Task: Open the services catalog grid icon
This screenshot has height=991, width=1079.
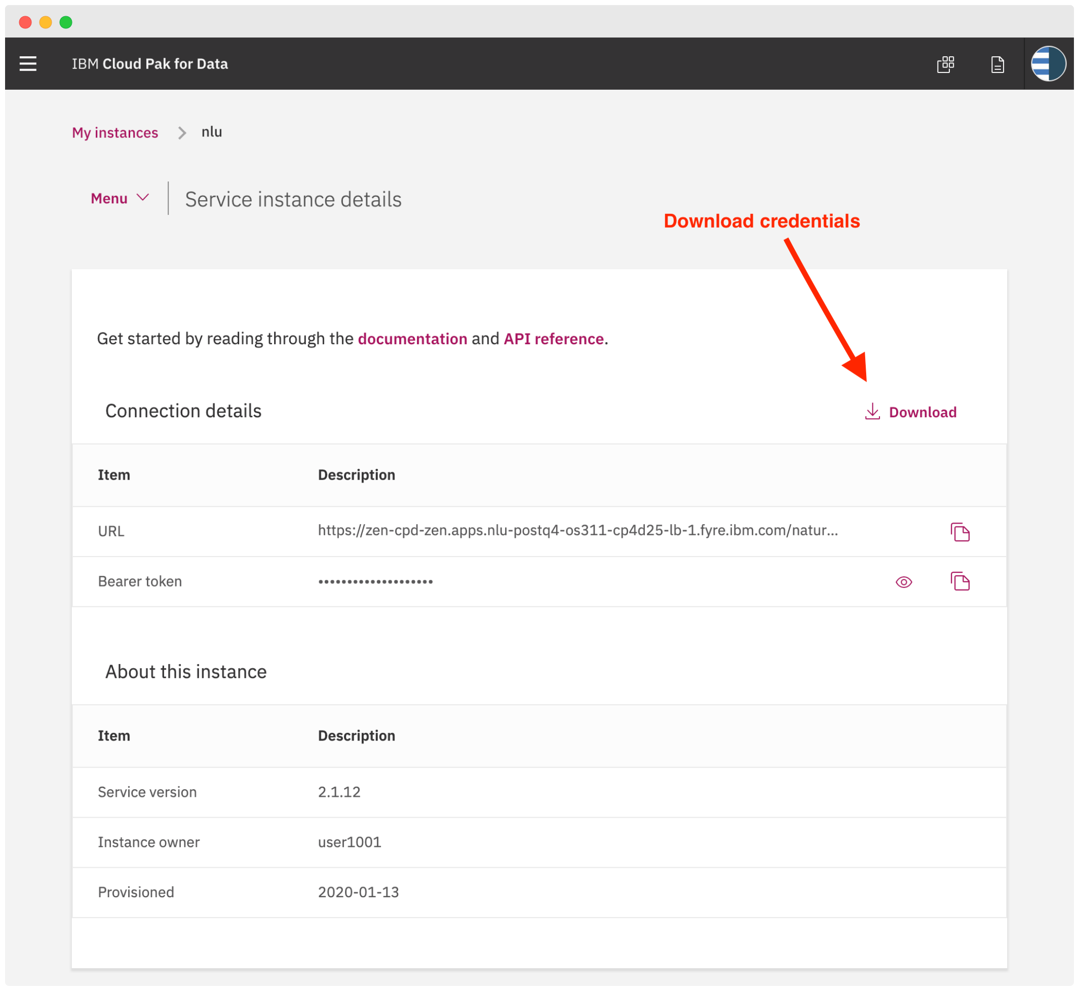Action: (946, 64)
